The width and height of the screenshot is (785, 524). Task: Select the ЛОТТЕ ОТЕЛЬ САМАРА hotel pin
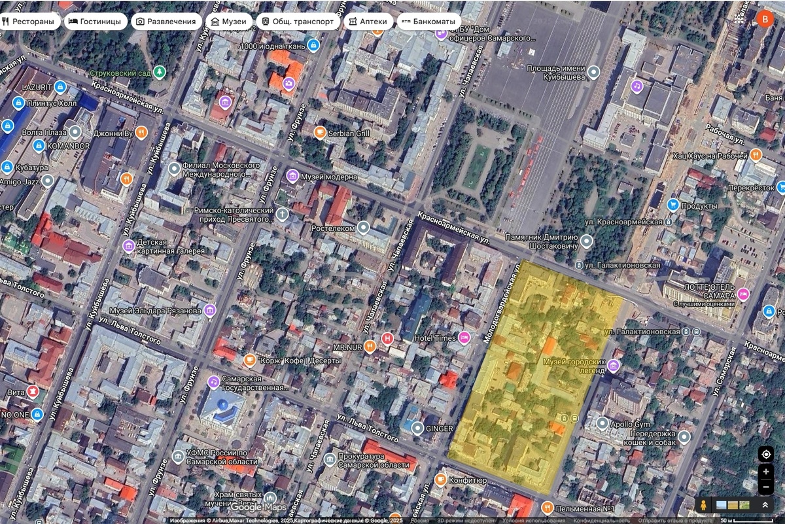pyautogui.click(x=743, y=294)
